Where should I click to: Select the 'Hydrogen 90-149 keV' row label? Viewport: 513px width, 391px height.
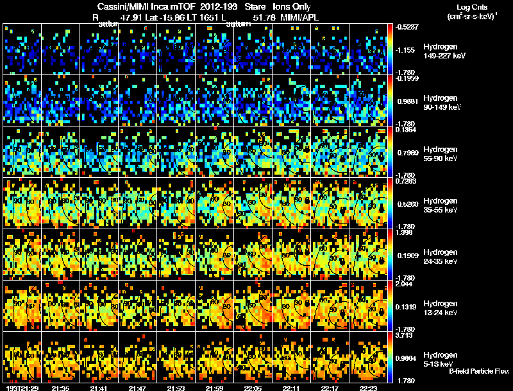pos(442,103)
